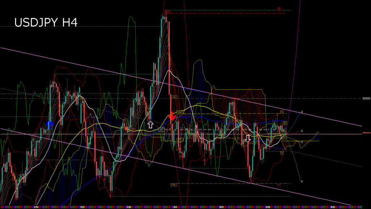
Task: Select the white outlined up arrow marker
Action: click(150, 125)
